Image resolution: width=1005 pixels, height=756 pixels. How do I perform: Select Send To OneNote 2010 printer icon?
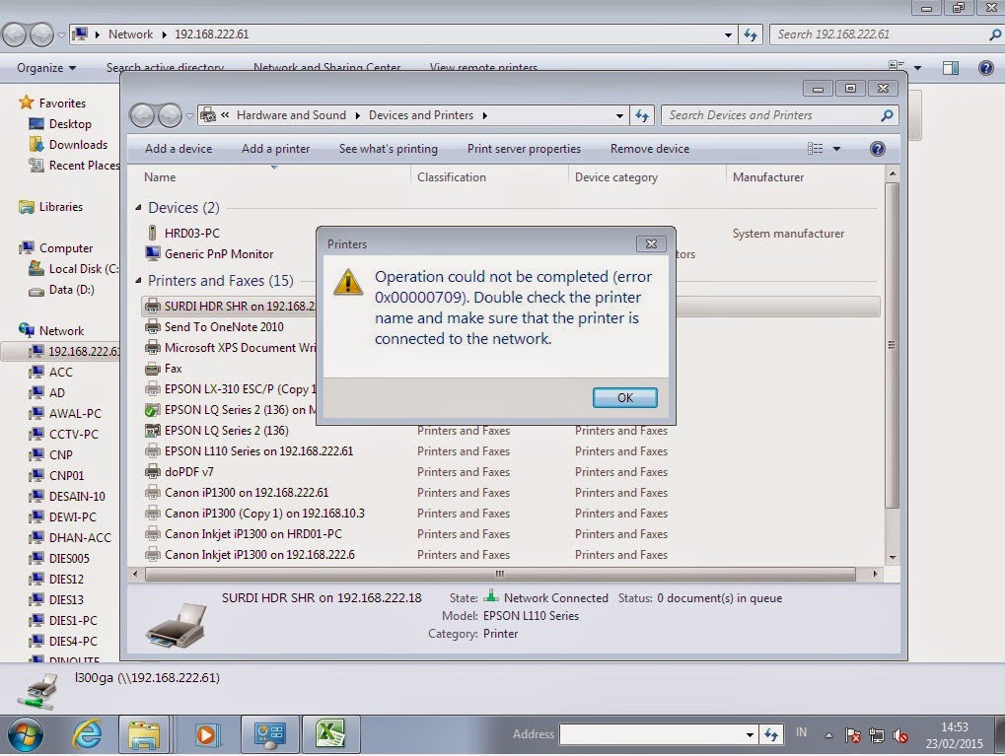coord(153,327)
